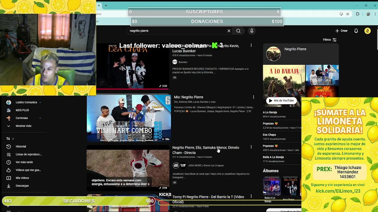Open Ver más tarde in the sidebar
The image size is (378, 212).
coord(24,162)
